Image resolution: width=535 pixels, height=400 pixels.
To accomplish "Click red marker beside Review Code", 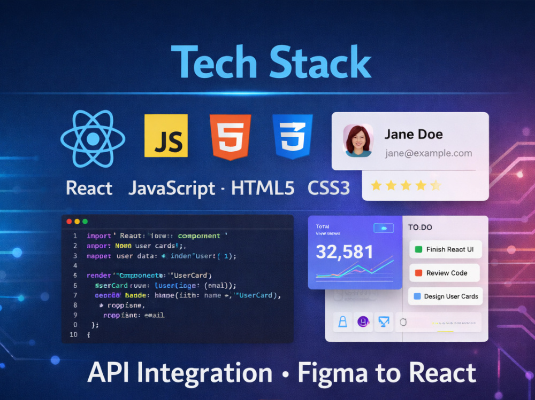I will coord(418,273).
